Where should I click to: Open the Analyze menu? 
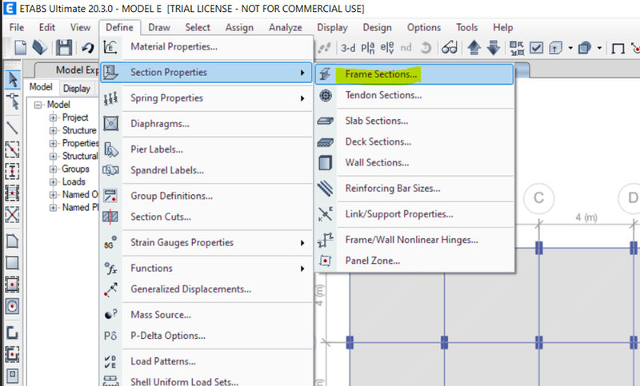click(286, 27)
